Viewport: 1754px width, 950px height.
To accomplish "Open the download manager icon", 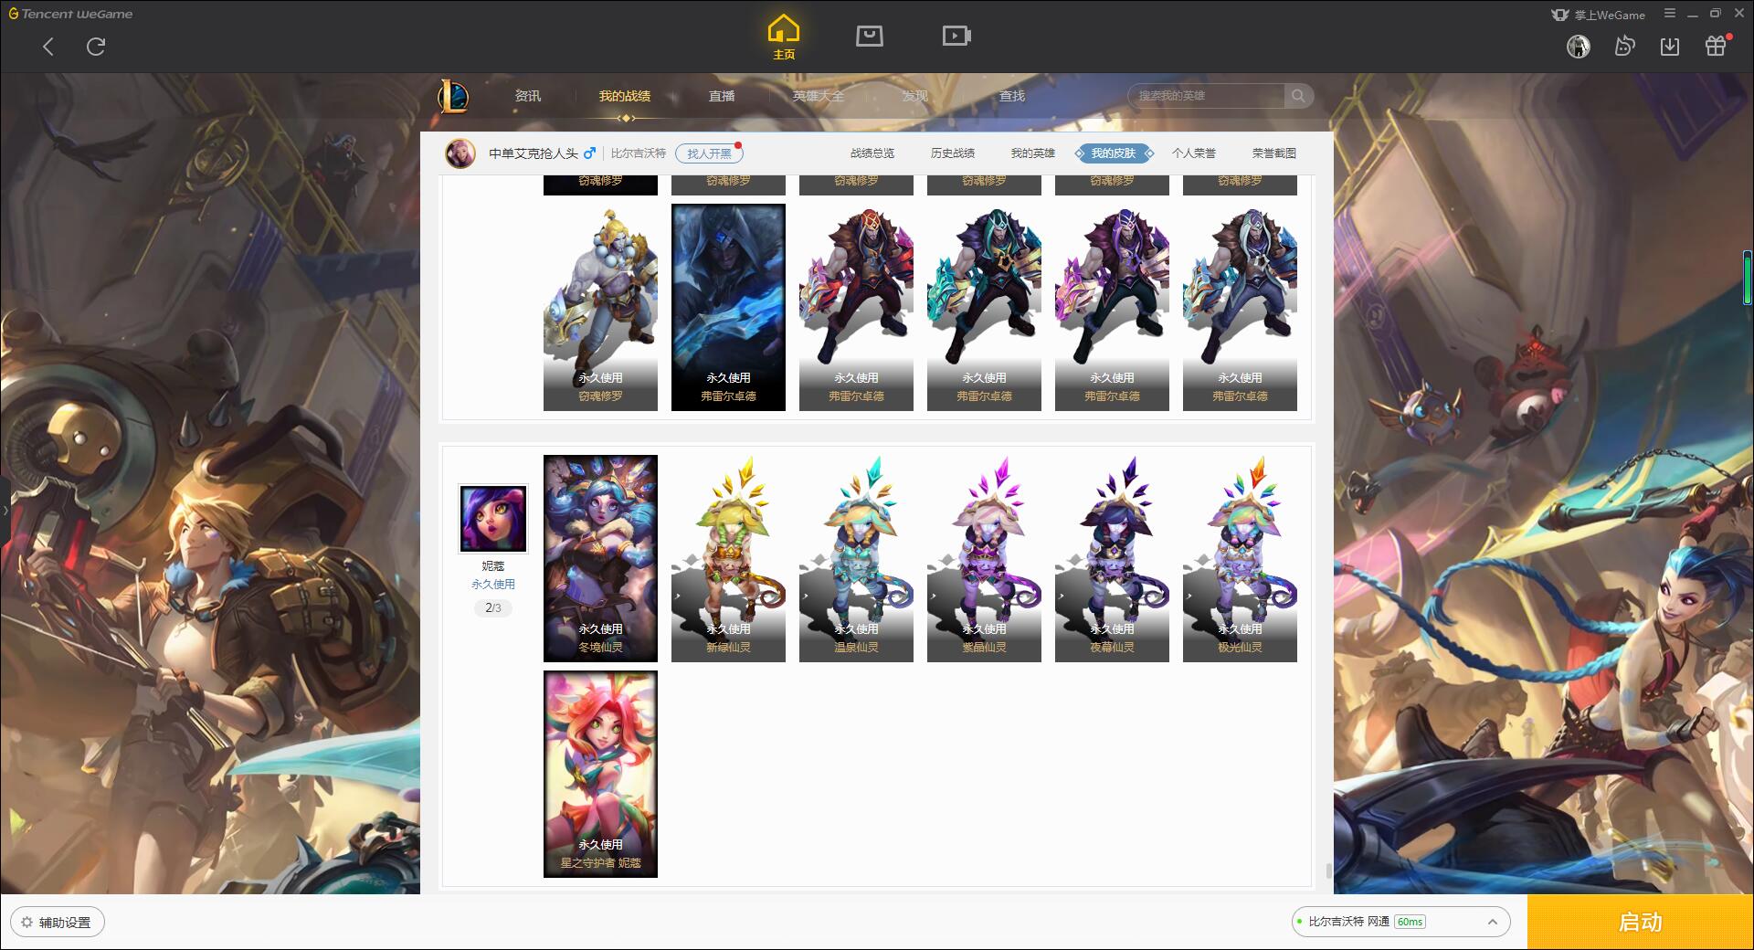I will click(x=1670, y=47).
